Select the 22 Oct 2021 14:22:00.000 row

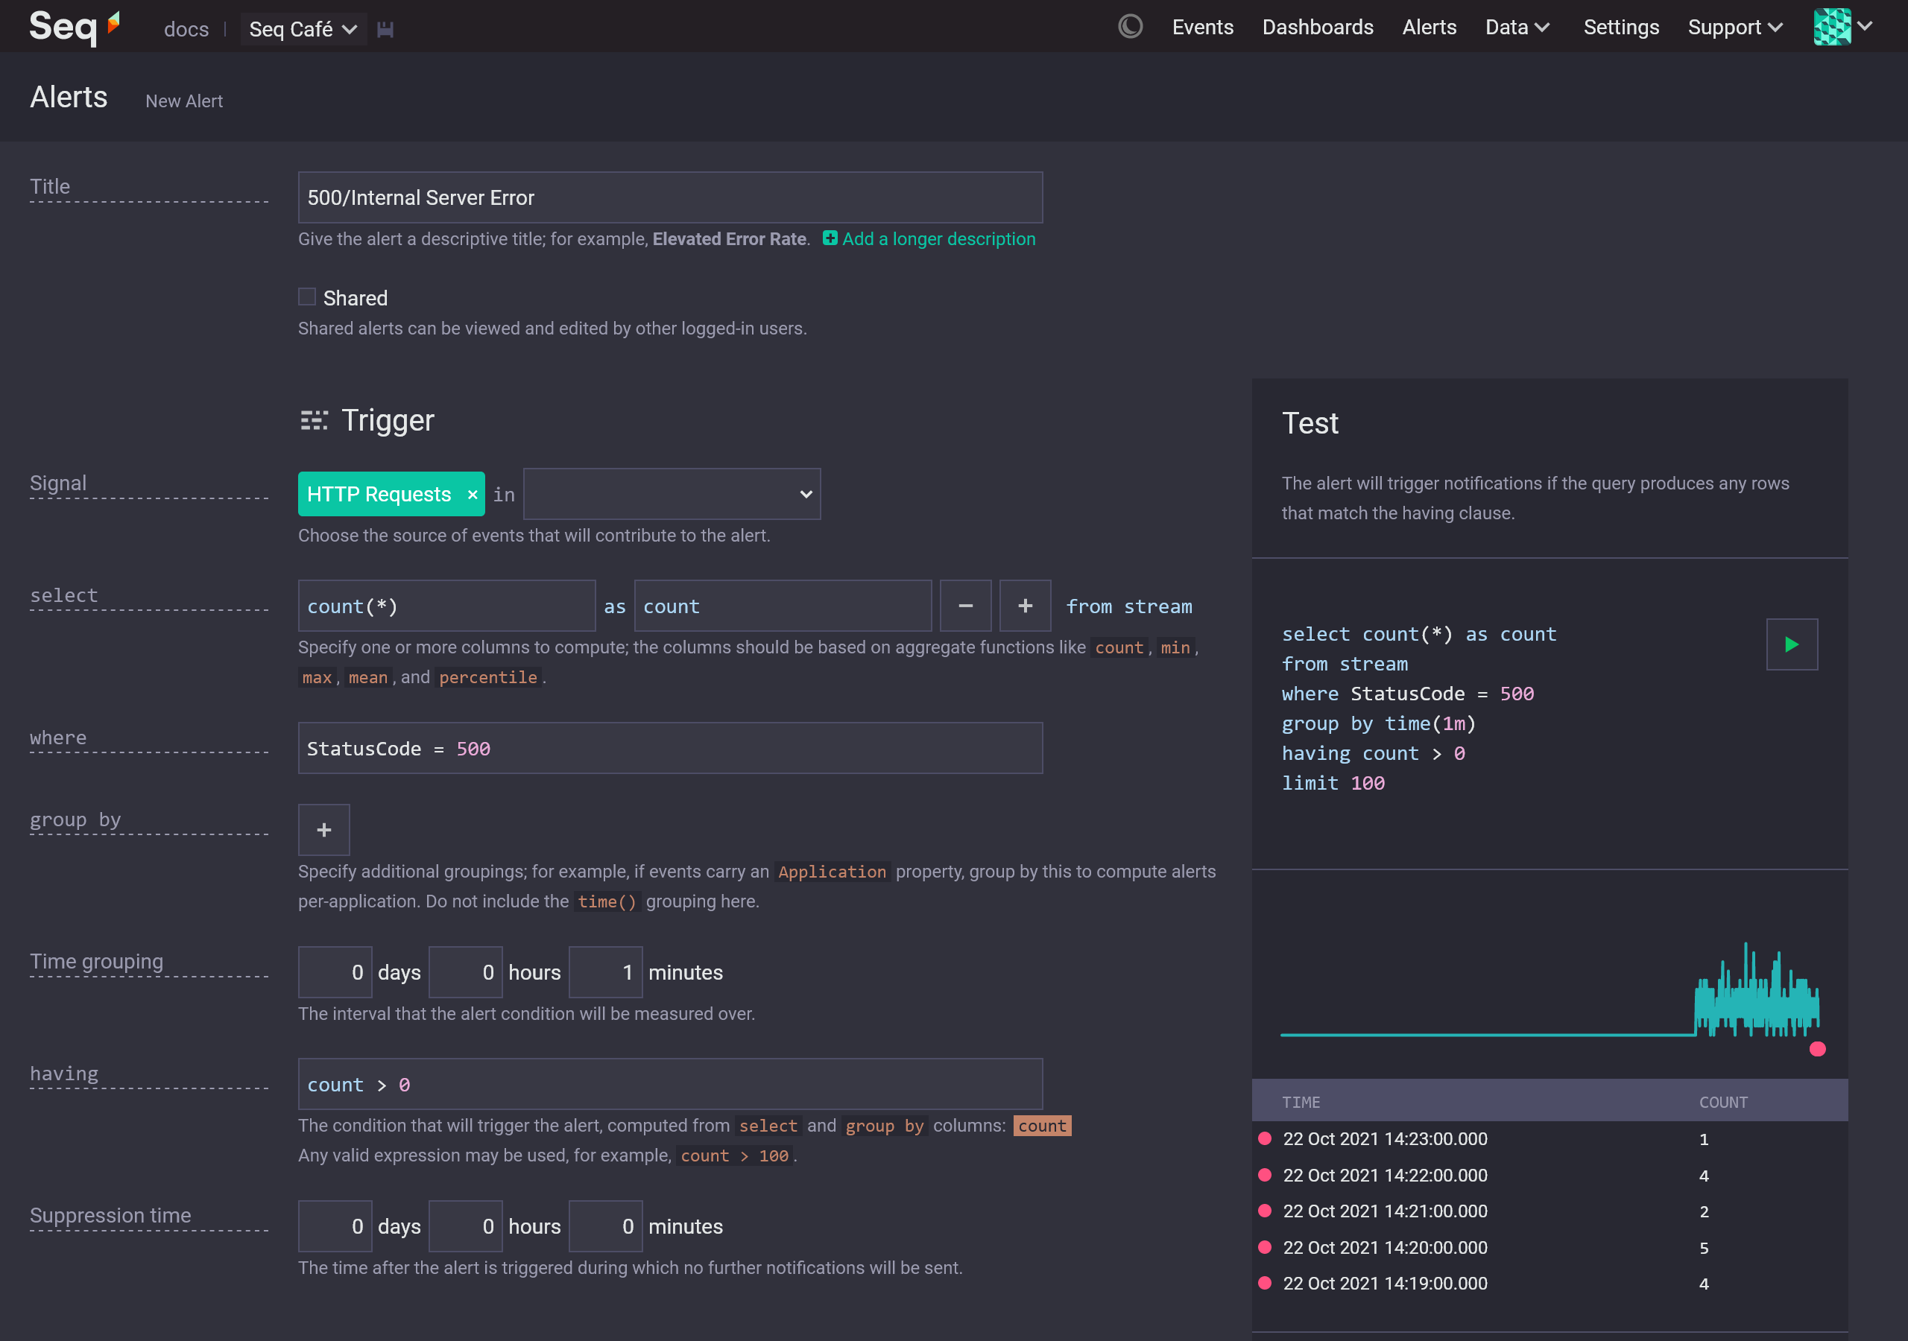pos(1549,1175)
